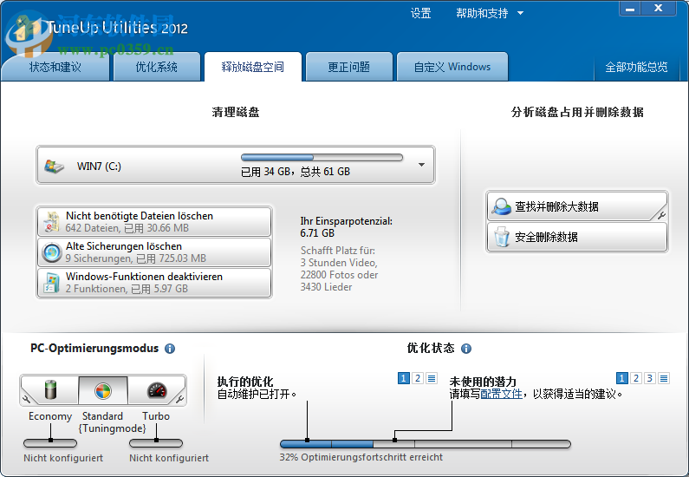Click the magnifier icon for finding large data
Viewport: 689px width, 477px height.
pos(501,206)
